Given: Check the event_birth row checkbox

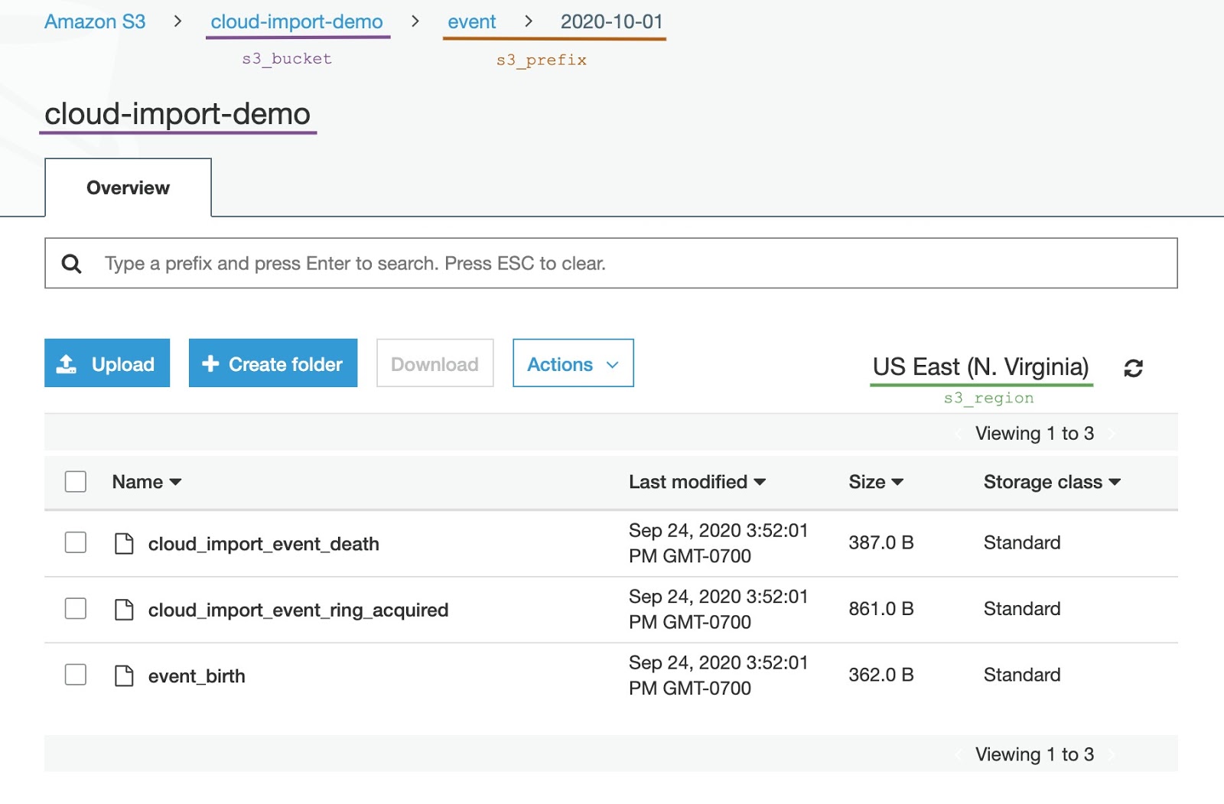Looking at the screenshot, I should pyautogui.click(x=76, y=675).
